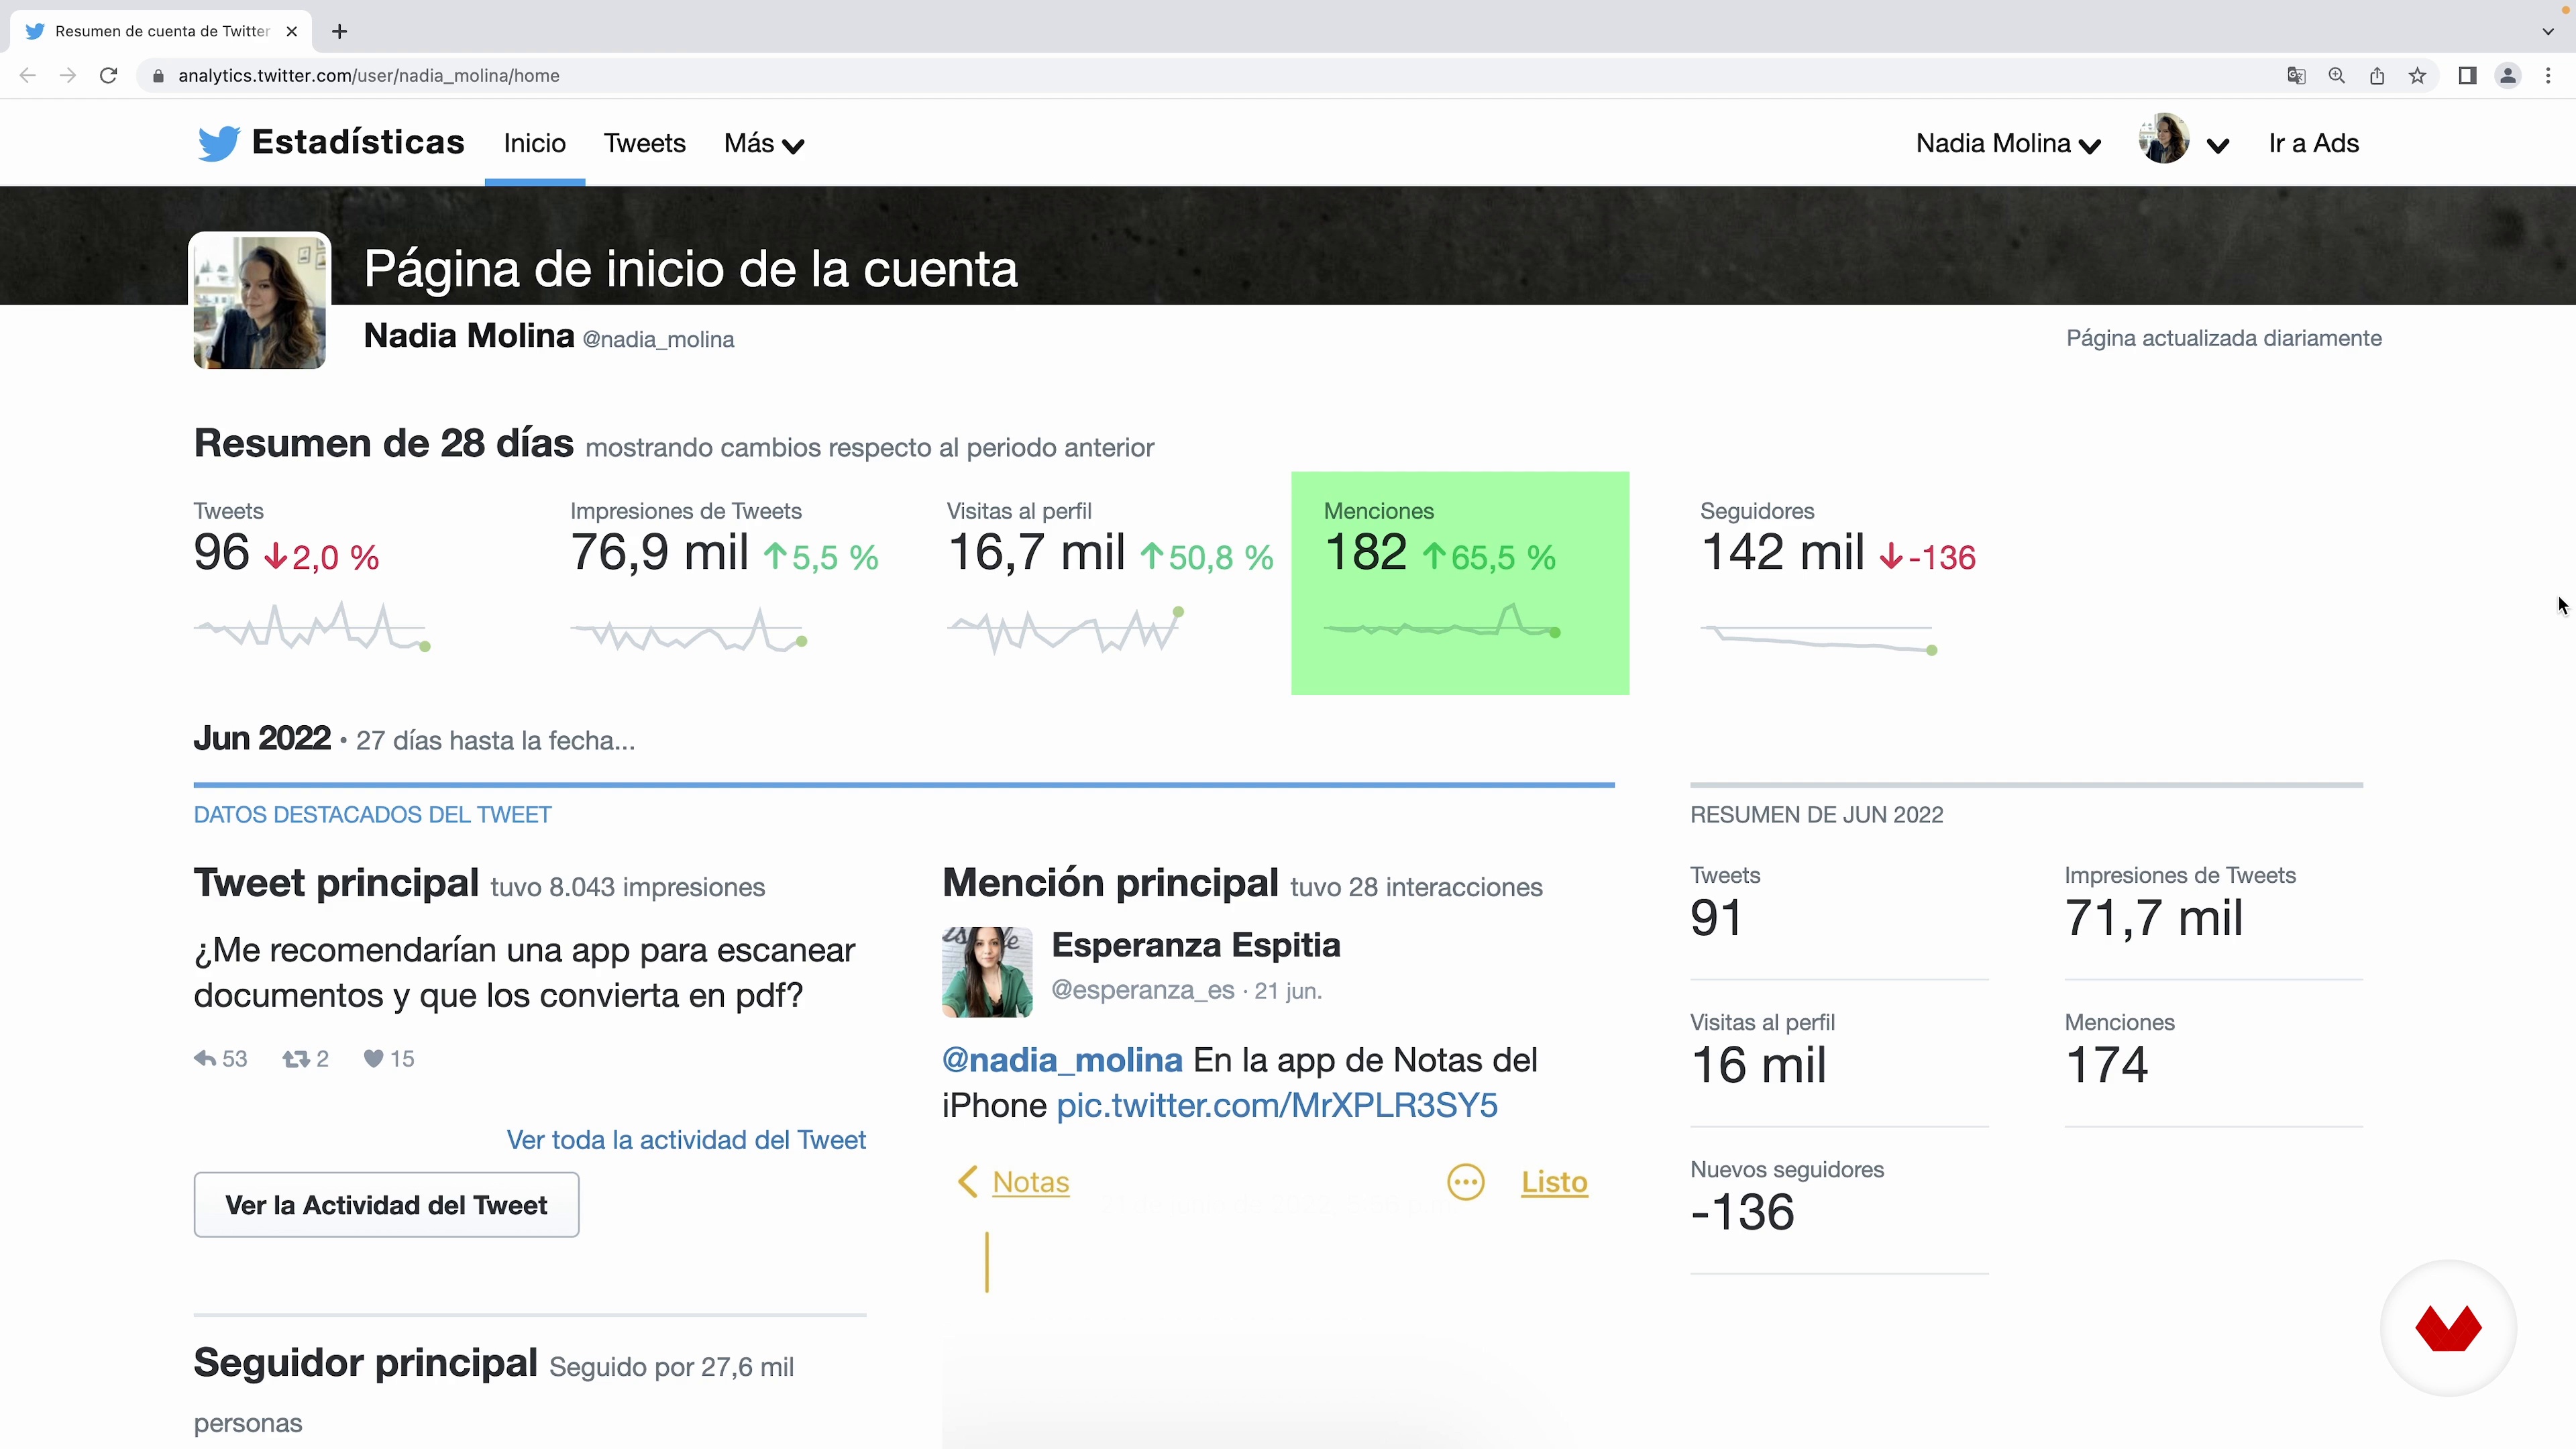Click the heart icon with 15 likes
The image size is (2576, 1449).
click(373, 1058)
